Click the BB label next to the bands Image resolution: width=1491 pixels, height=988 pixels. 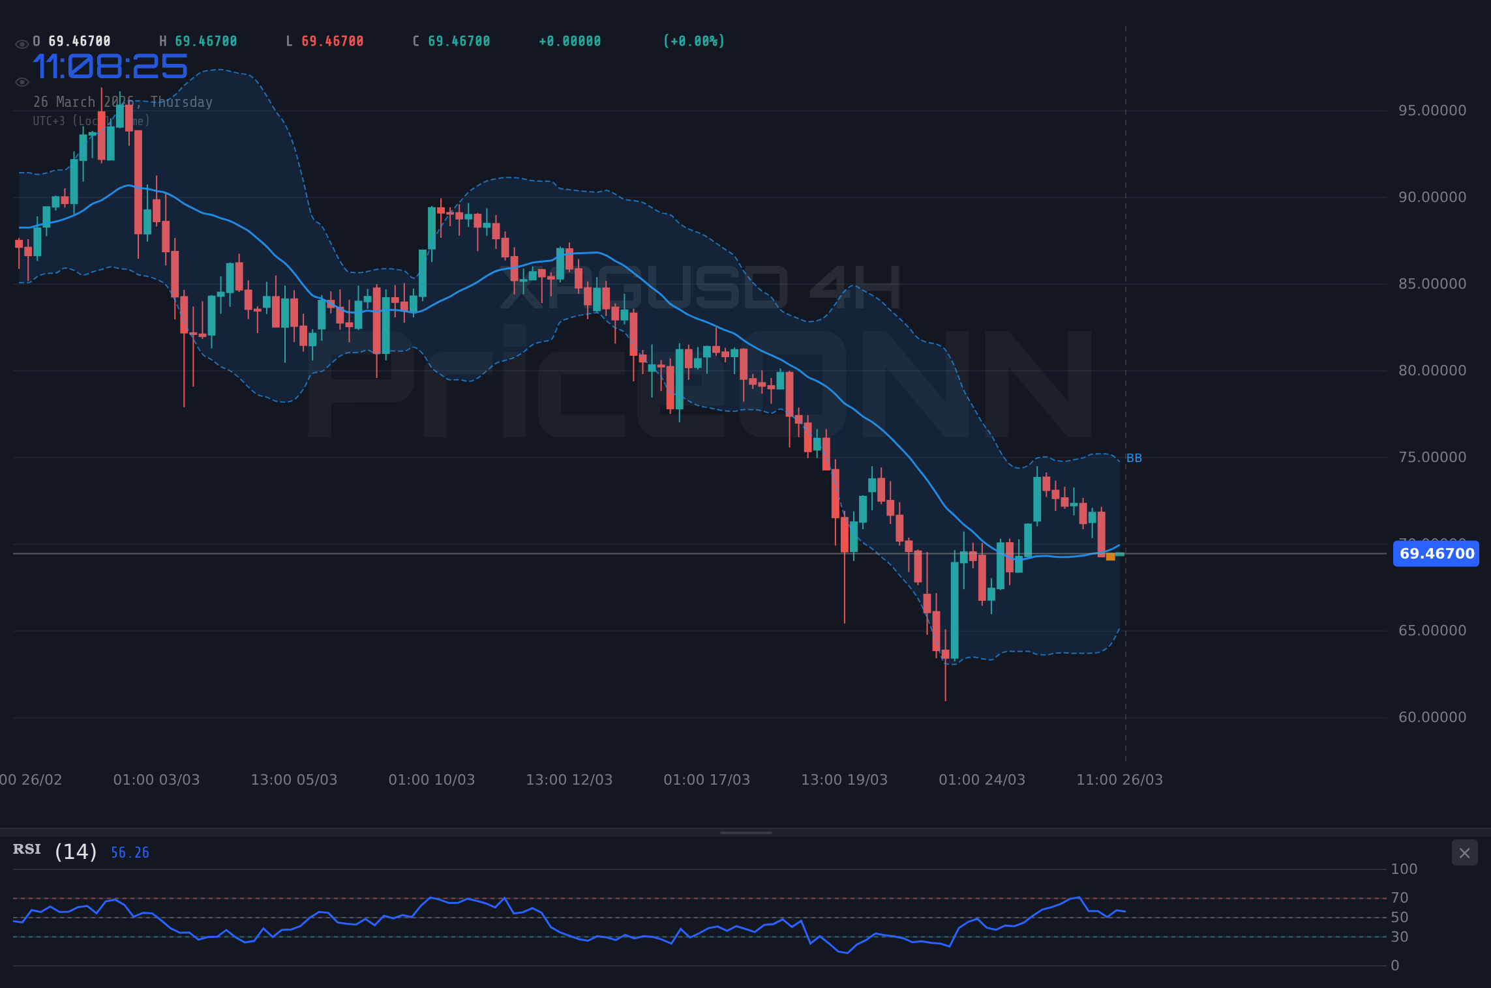(x=1134, y=458)
